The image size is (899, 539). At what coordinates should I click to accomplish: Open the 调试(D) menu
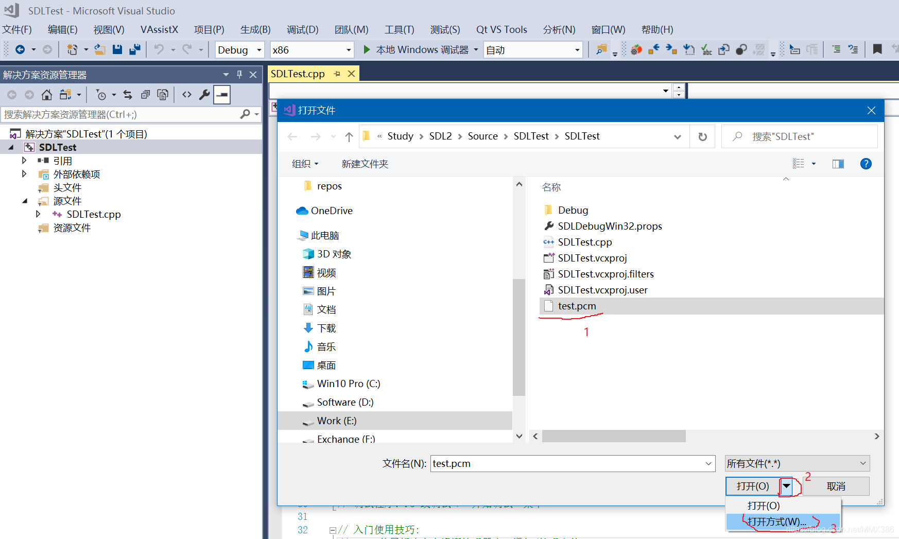click(302, 29)
